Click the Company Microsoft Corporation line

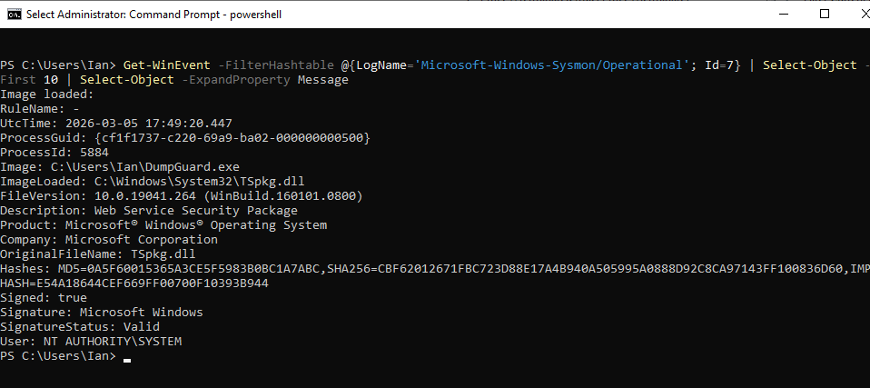[x=109, y=239]
